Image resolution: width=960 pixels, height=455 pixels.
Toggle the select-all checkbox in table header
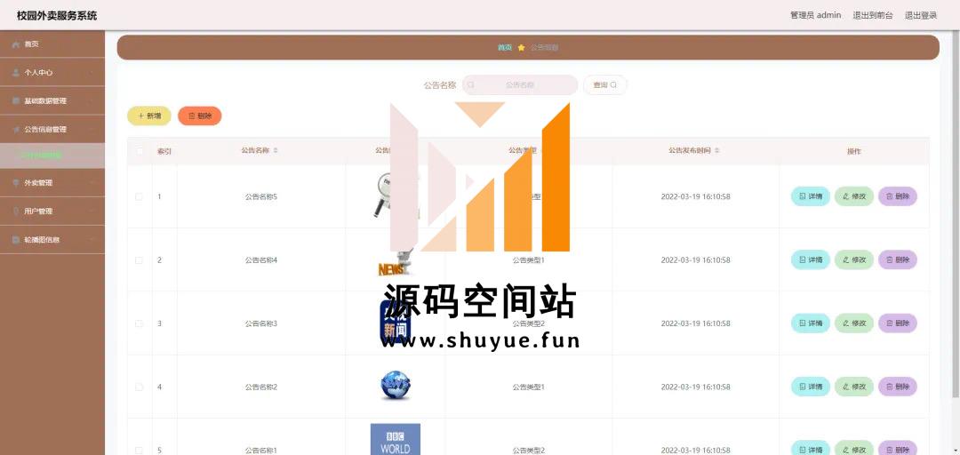(x=139, y=151)
